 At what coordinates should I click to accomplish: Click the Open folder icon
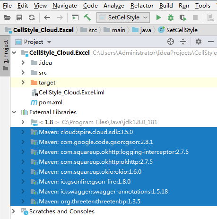click(7, 17)
